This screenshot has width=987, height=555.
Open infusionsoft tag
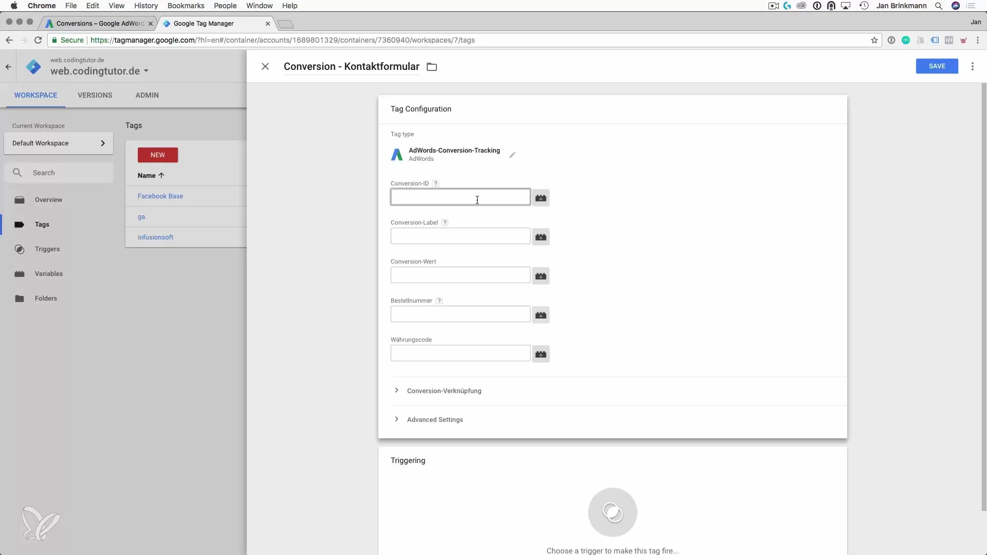[x=155, y=237]
